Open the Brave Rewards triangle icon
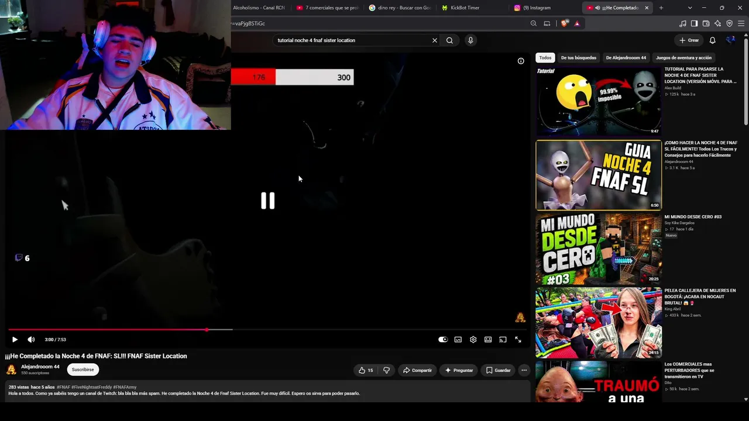Viewport: 749px width, 421px height. click(577, 23)
